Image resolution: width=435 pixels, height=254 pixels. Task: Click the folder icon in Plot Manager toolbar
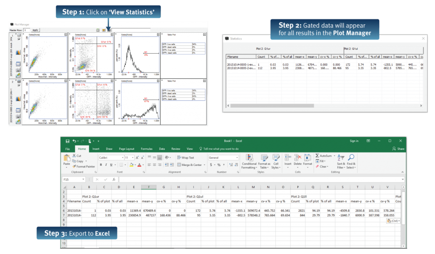[104, 30]
